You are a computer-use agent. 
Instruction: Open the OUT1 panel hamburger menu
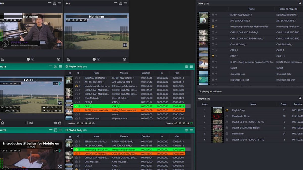(60, 66)
